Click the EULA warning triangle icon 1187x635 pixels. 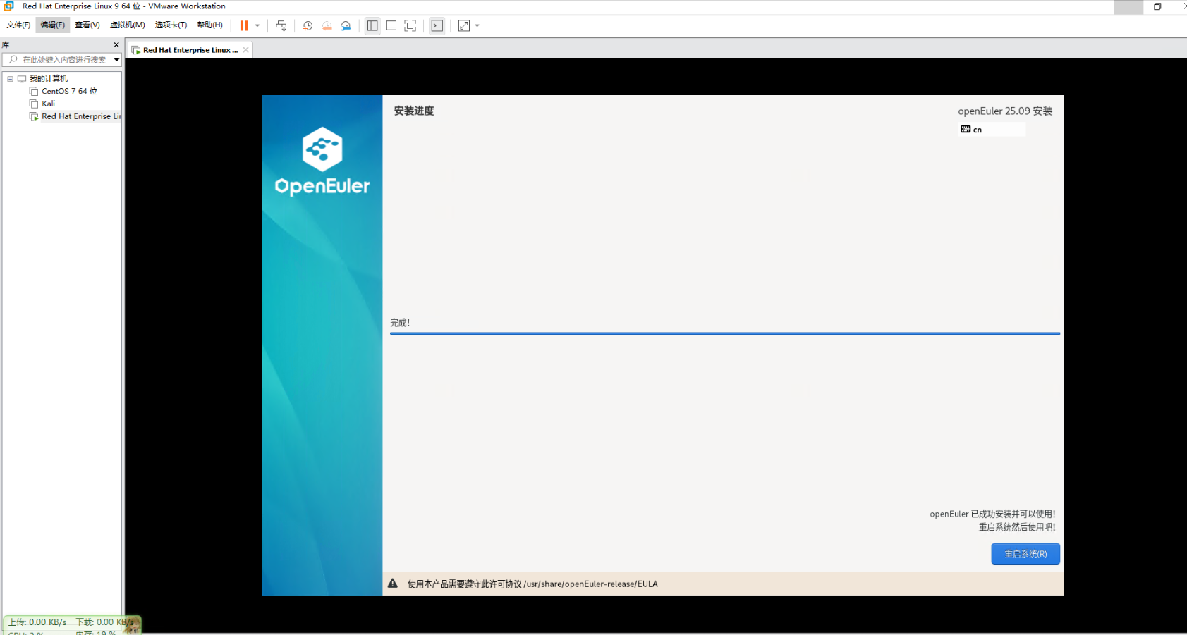tap(393, 584)
